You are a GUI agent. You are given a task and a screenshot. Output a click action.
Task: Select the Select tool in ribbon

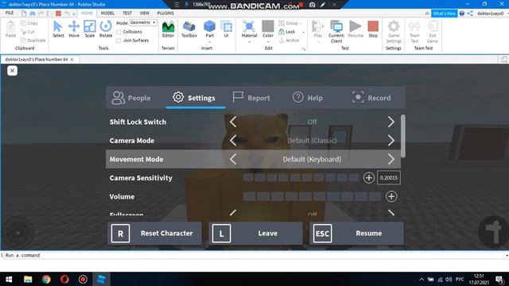coord(58,29)
